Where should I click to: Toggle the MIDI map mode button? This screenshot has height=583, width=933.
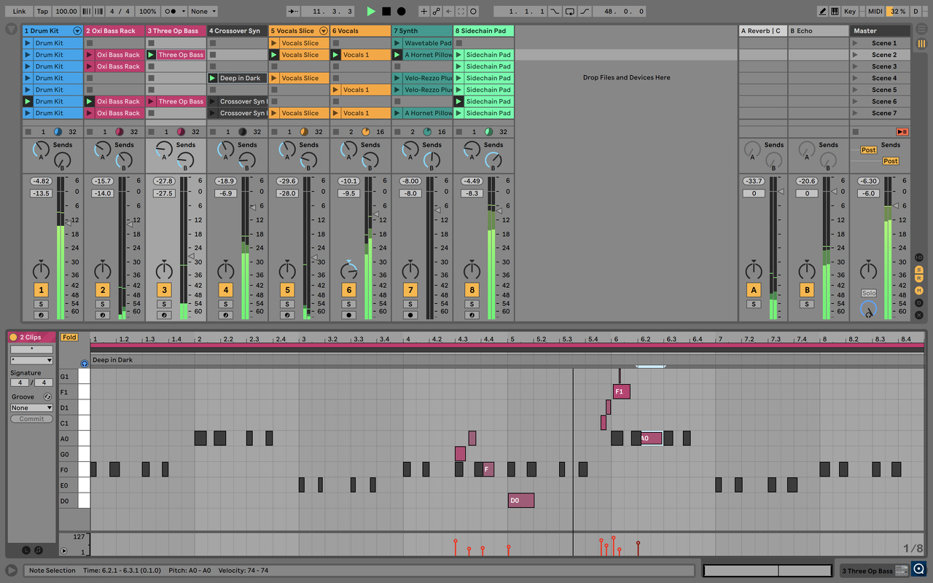tap(875, 12)
